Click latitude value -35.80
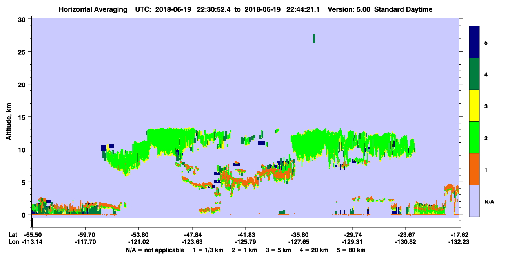Viewport: 510px width, 261px height. 299,235
